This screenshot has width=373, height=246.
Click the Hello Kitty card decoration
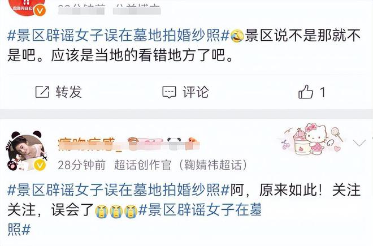click(312, 140)
